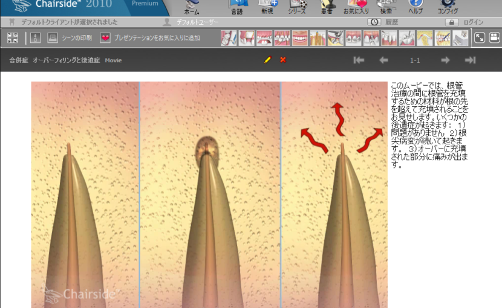Click the default client tooth icon
This screenshot has height=308, width=502.
click(x=12, y=22)
